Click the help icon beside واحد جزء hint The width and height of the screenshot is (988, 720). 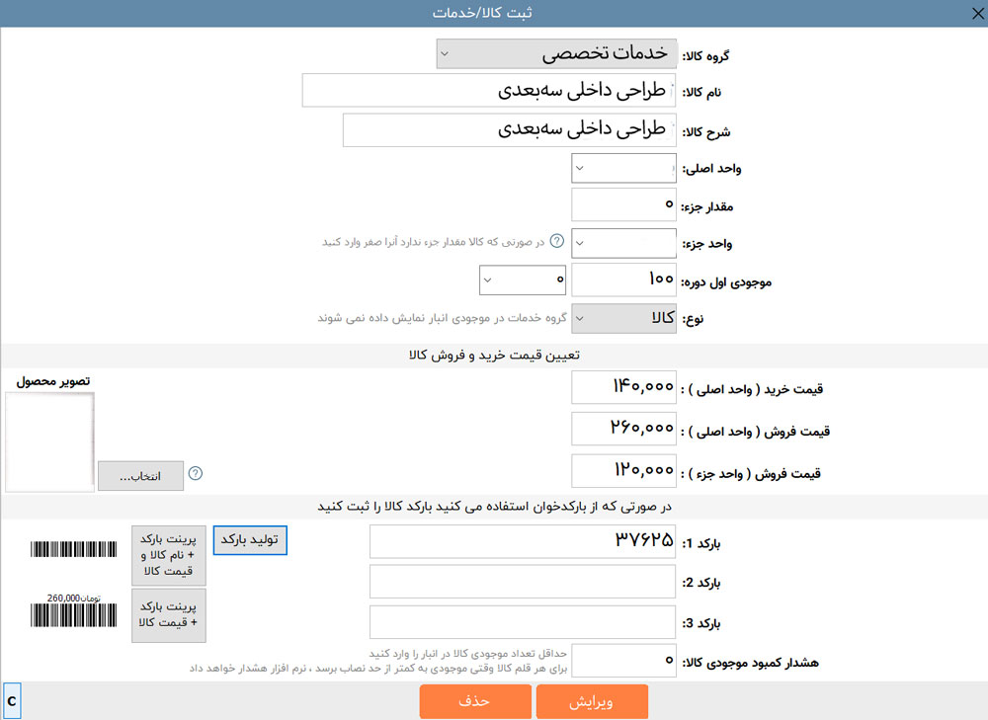click(557, 241)
